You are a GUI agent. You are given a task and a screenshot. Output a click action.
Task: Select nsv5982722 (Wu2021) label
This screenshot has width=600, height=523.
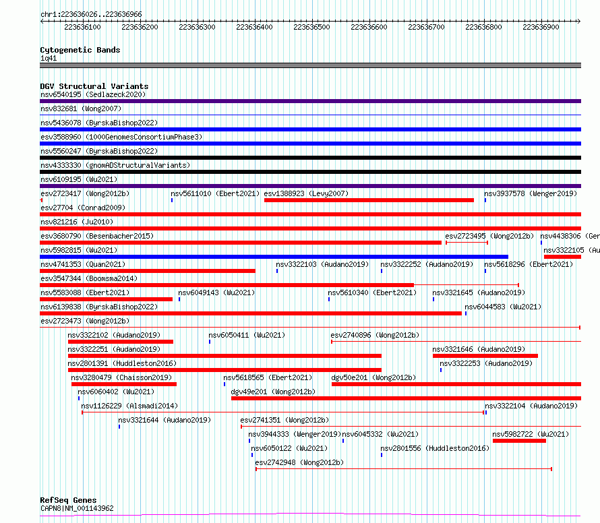531,434
